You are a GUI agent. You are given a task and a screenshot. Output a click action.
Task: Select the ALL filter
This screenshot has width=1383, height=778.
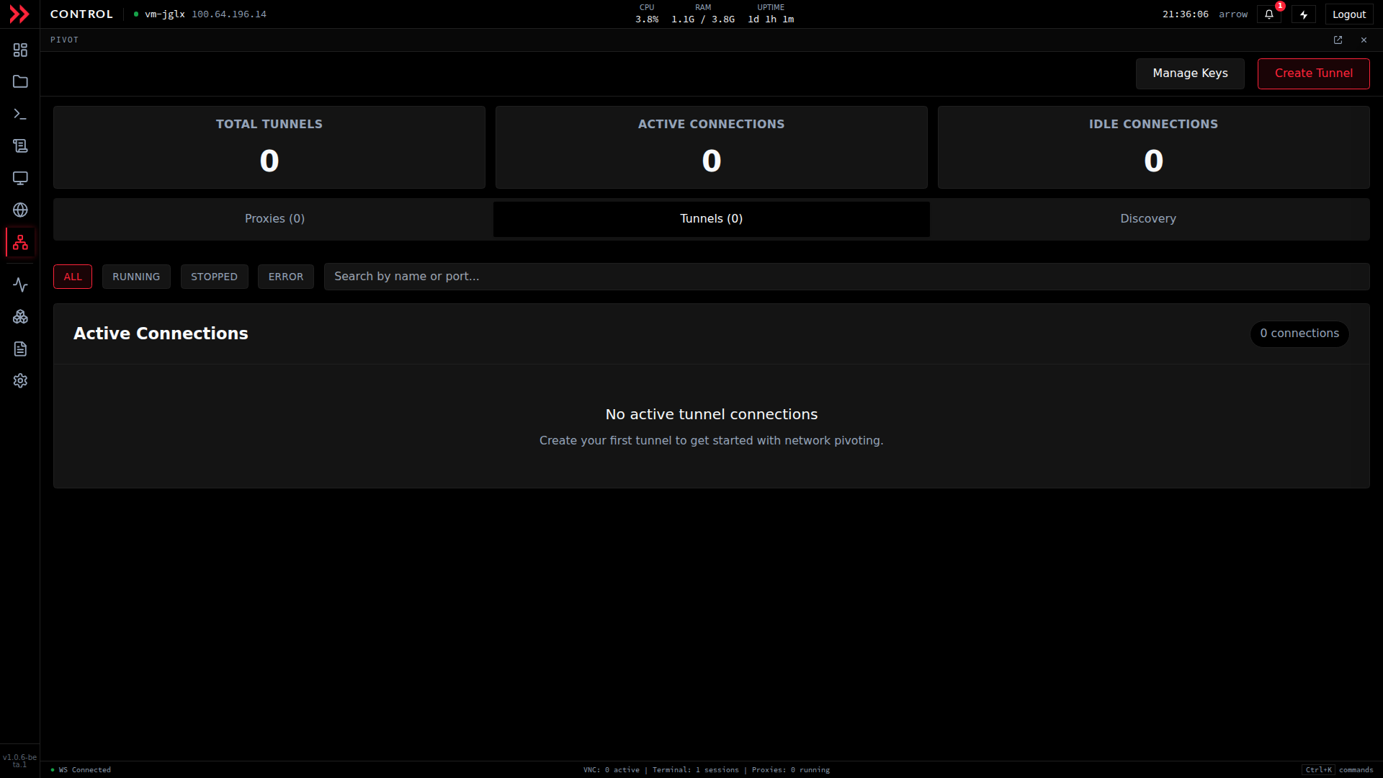click(73, 277)
